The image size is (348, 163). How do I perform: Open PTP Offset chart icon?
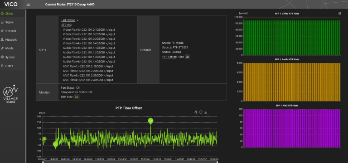coord(187,57)
